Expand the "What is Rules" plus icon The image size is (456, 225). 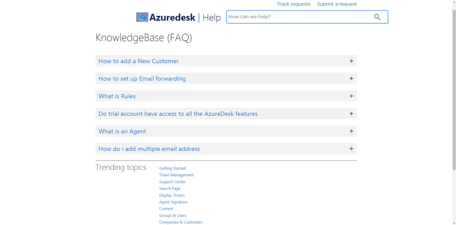(351, 96)
